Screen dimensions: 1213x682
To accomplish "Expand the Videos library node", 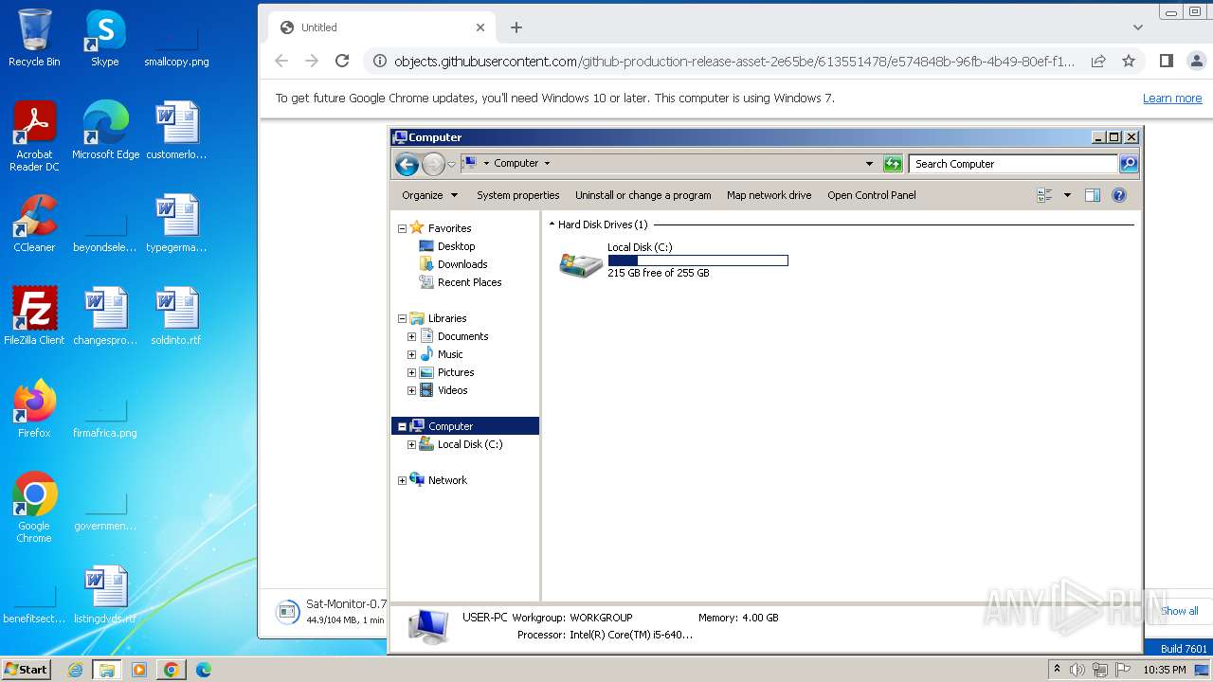I will (411, 390).
